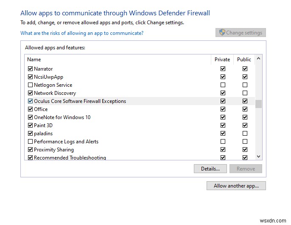This screenshot has width=291, height=225.
Task: Select the paladins row text
Action: coord(43,134)
